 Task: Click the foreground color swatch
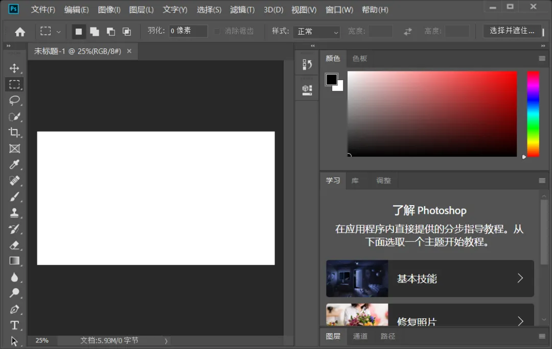click(x=331, y=80)
